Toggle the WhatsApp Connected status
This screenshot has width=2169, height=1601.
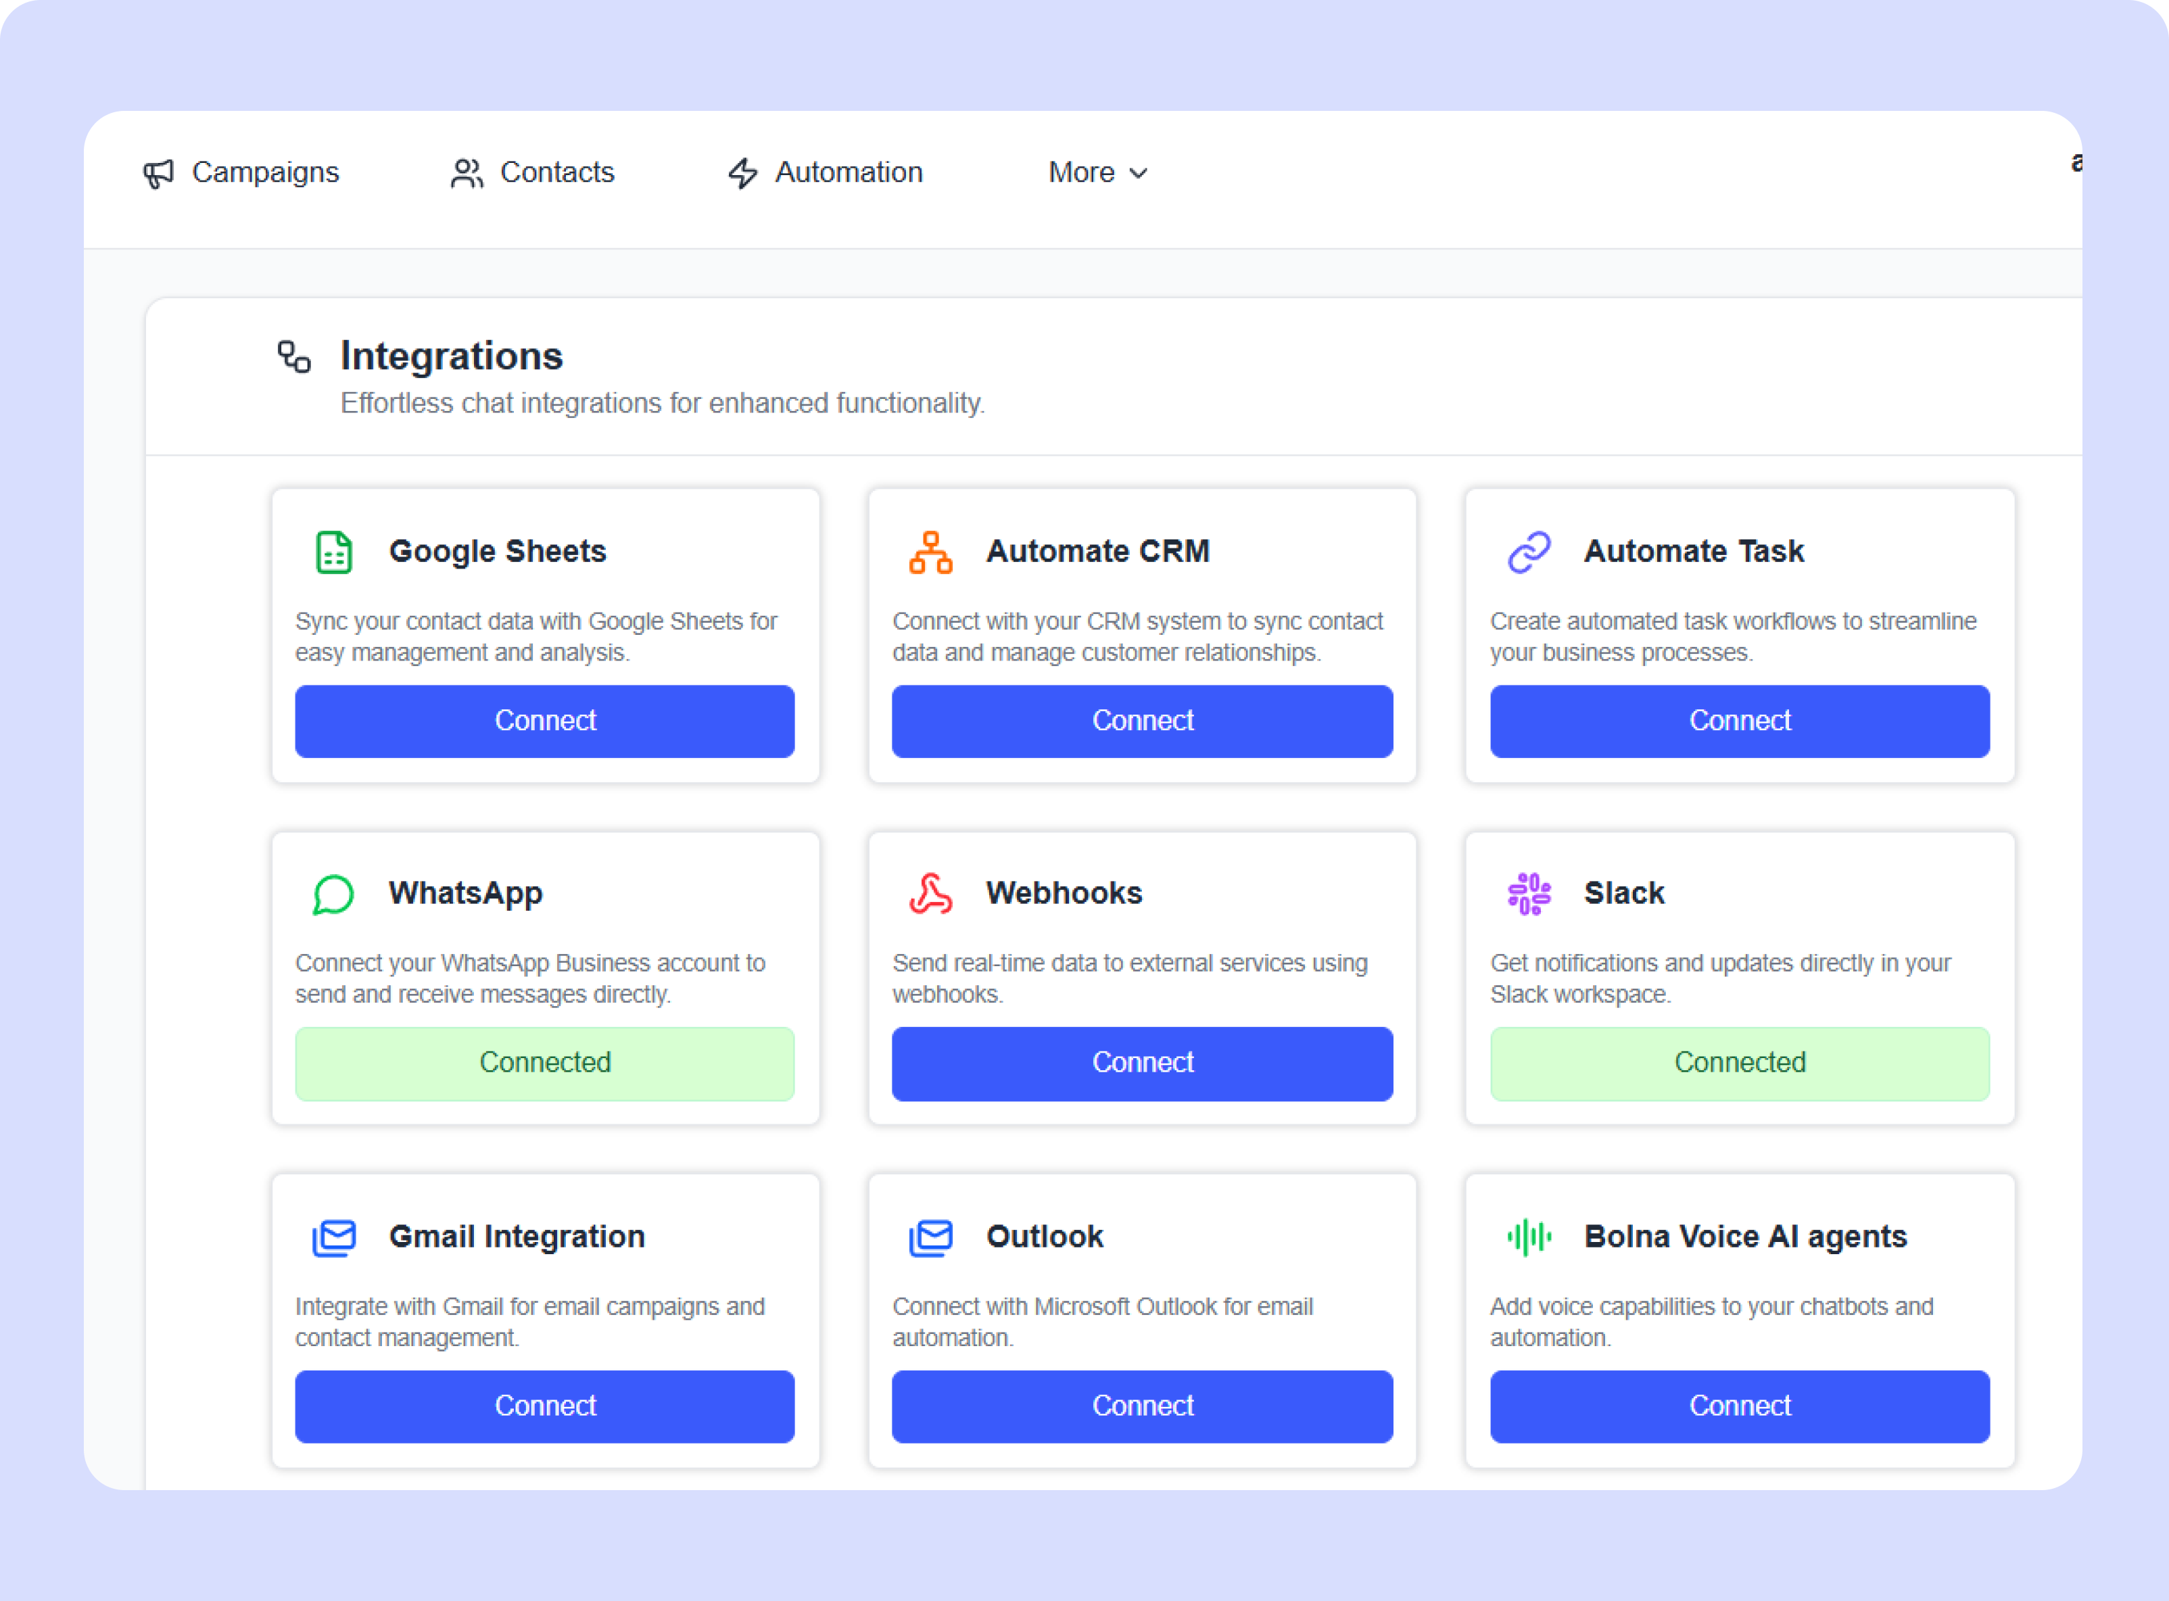545,1063
